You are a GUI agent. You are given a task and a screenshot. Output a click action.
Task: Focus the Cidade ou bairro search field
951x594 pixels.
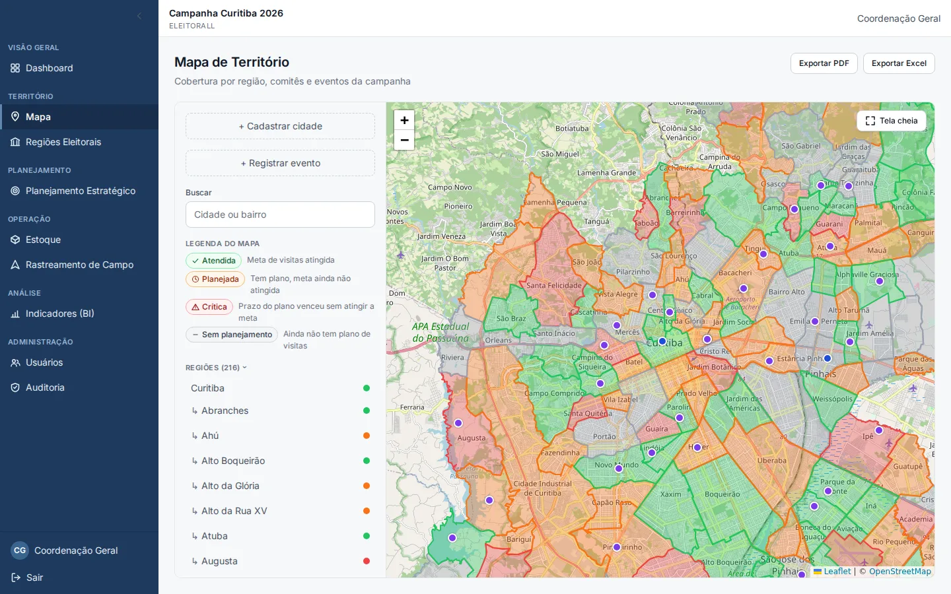tap(281, 214)
